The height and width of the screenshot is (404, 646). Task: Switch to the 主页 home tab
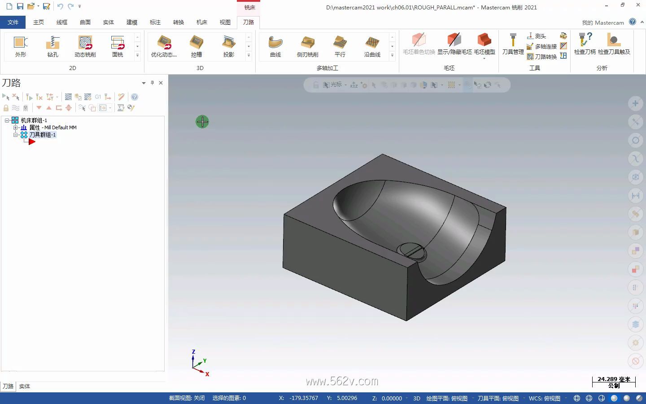point(39,22)
